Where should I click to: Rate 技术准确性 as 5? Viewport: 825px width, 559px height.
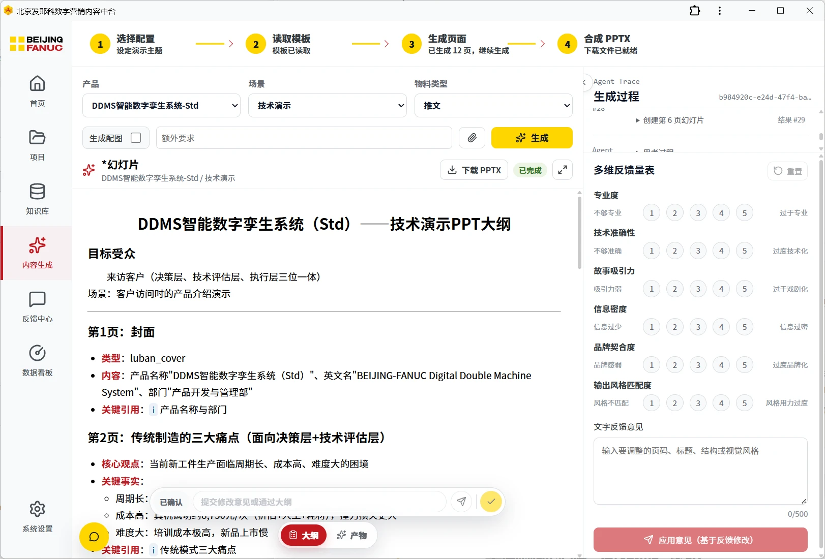point(745,251)
